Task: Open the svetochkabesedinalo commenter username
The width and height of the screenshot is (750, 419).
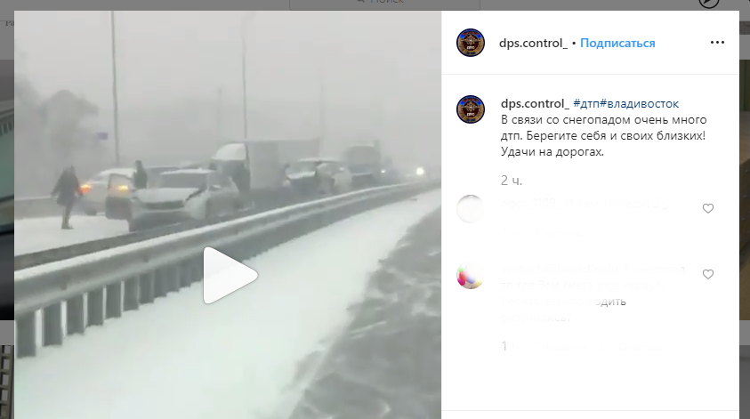Action: point(560,270)
